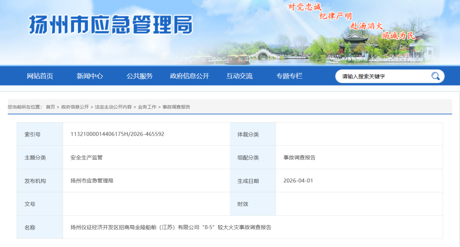The height and width of the screenshot is (247, 460).
Task: Open 政府信息公开 in the navigation bar
Action: (x=189, y=76)
